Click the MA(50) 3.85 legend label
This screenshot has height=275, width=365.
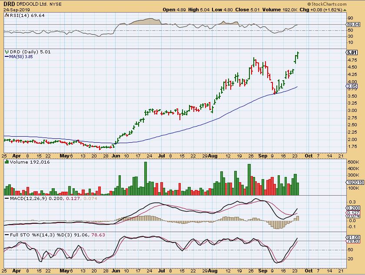coord(21,57)
